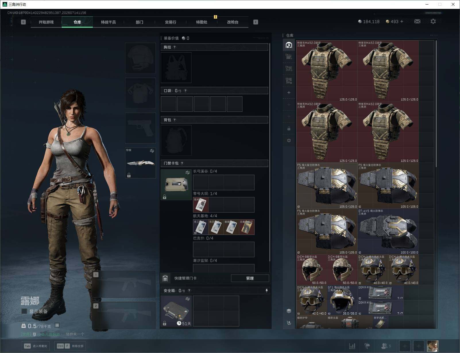Open the settings gear in top bar
This screenshot has width=460, height=353.
point(433,21)
